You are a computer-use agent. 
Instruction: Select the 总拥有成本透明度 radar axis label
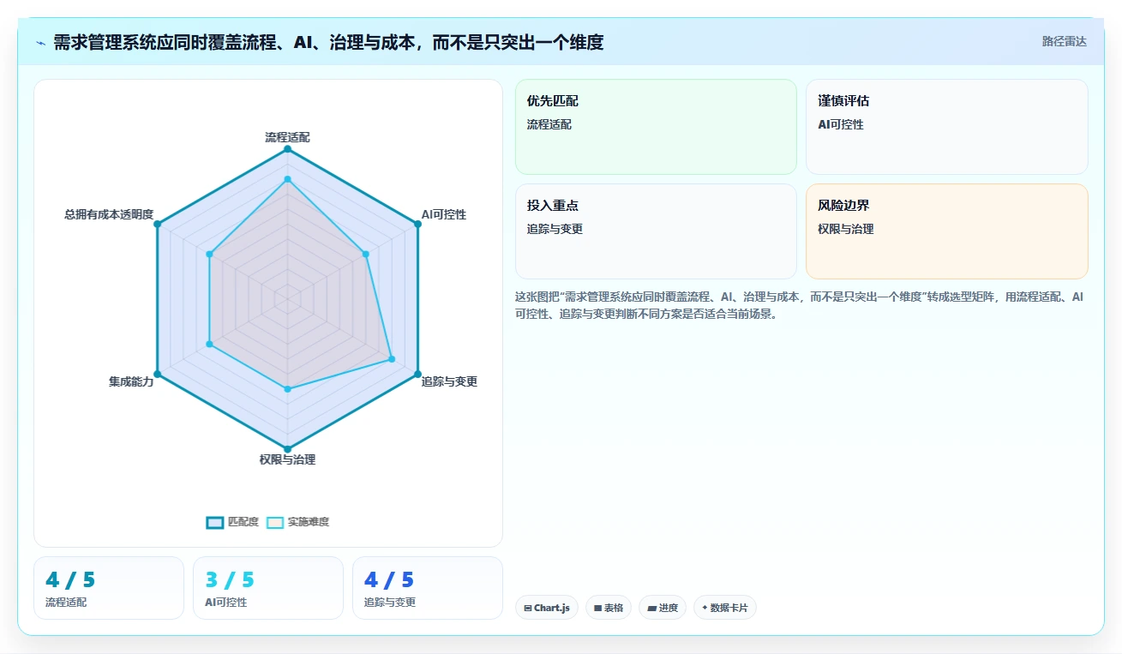tap(109, 214)
